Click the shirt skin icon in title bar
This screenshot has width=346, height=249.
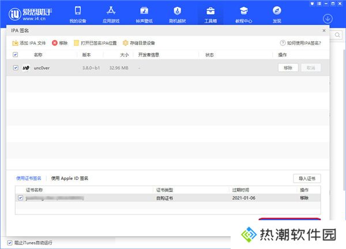click(312, 3)
